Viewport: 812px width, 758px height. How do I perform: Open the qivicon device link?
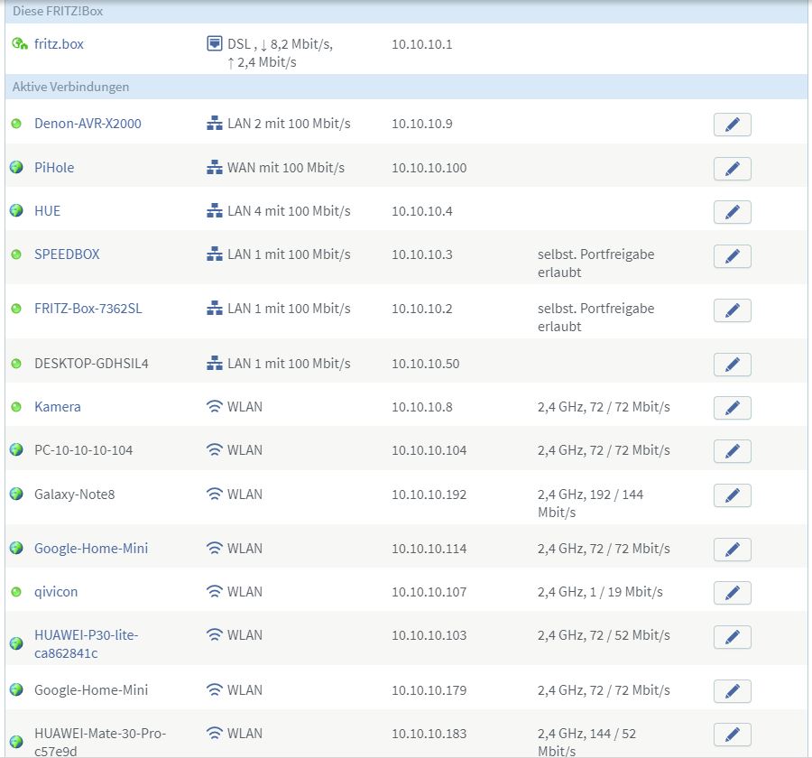click(x=56, y=592)
